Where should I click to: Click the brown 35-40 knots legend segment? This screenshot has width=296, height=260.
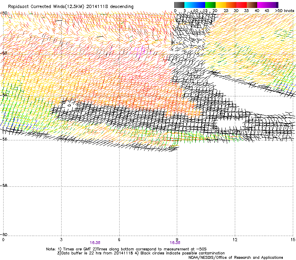pyautogui.click(x=252, y=5)
